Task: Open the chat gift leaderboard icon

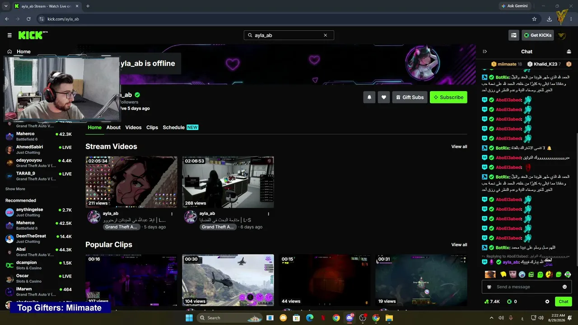Action: point(569,51)
